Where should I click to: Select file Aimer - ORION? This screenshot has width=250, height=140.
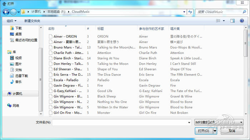click(65, 37)
